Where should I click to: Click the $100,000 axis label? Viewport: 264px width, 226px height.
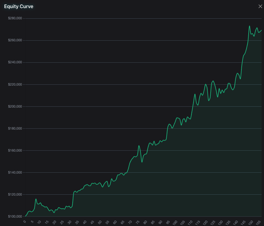click(15, 216)
